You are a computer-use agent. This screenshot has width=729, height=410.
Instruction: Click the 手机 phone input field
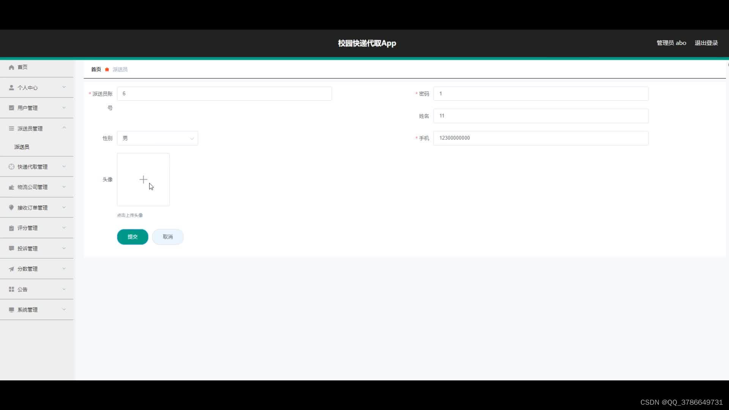541,138
